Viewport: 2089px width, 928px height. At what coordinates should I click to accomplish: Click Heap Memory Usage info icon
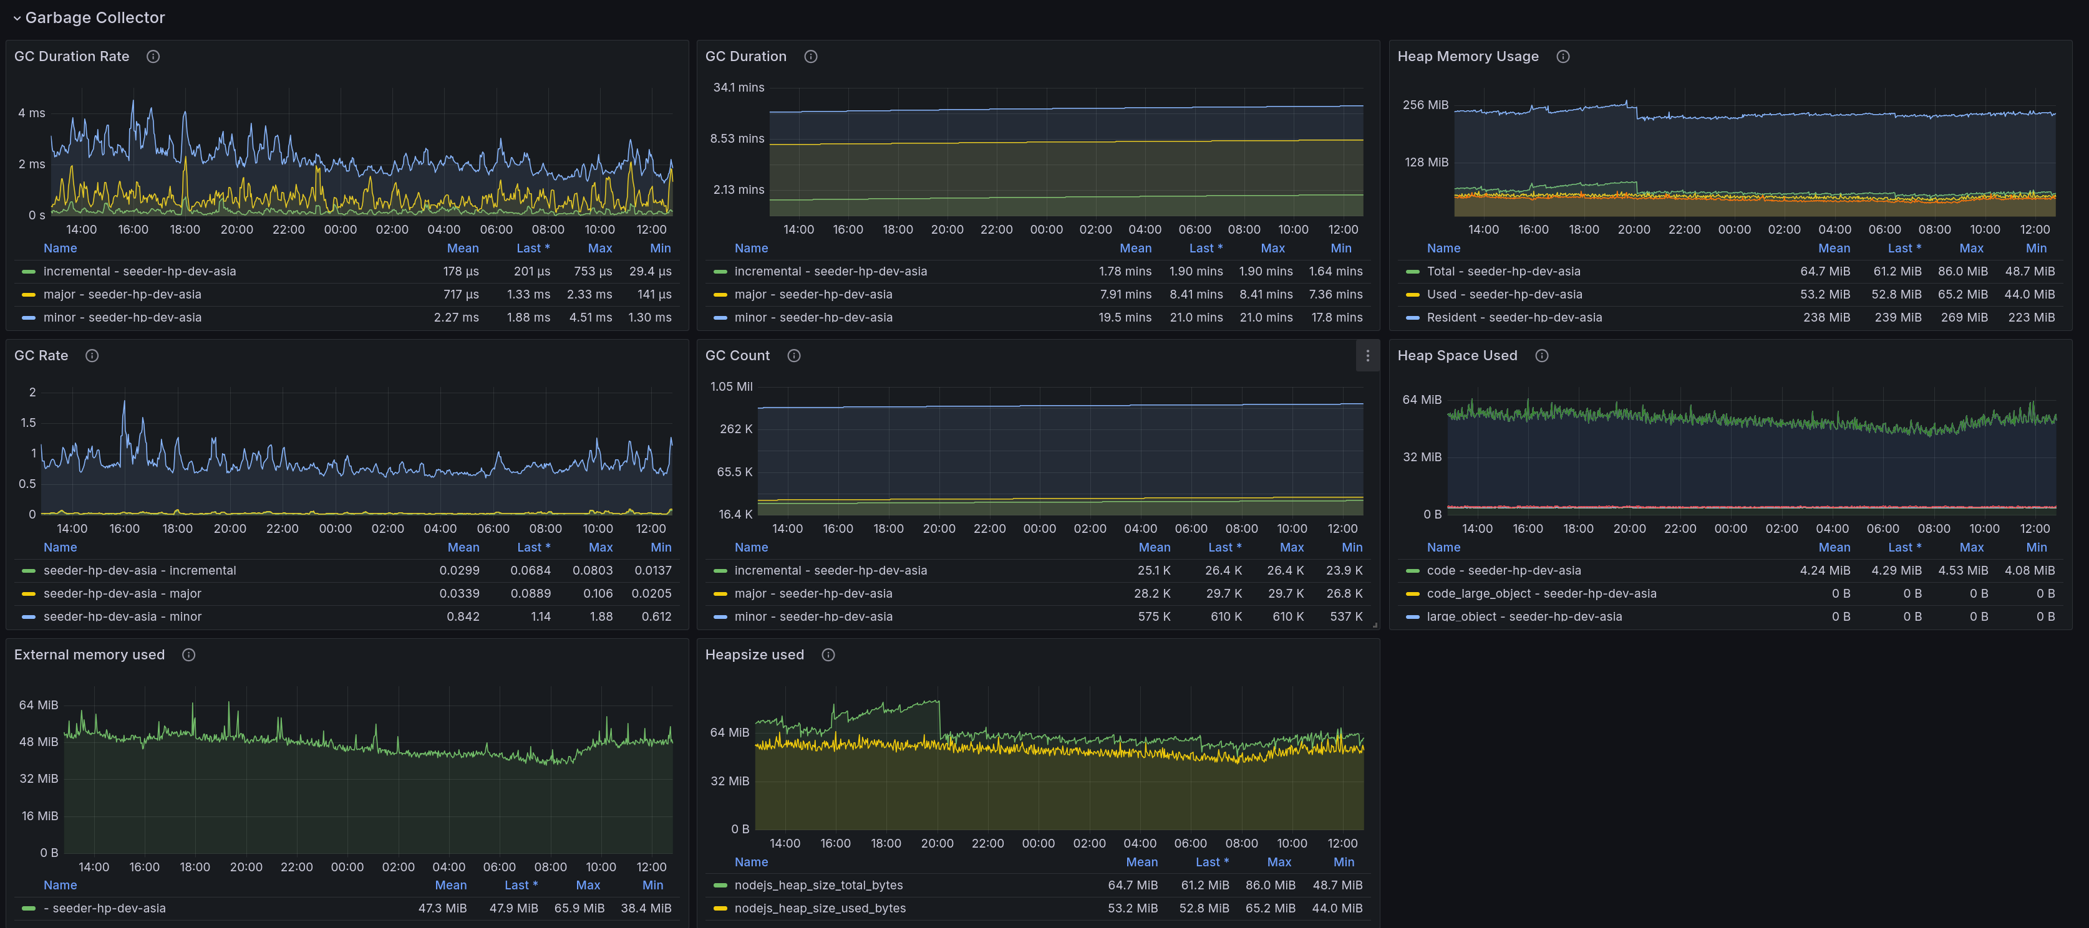point(1563,56)
